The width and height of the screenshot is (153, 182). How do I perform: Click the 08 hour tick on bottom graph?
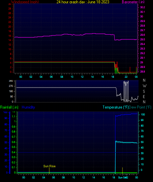point(63,177)
